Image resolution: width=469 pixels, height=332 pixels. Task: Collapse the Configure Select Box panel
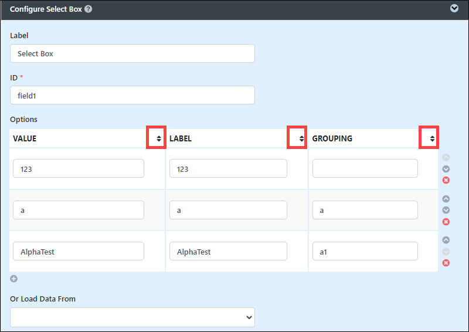coord(454,8)
